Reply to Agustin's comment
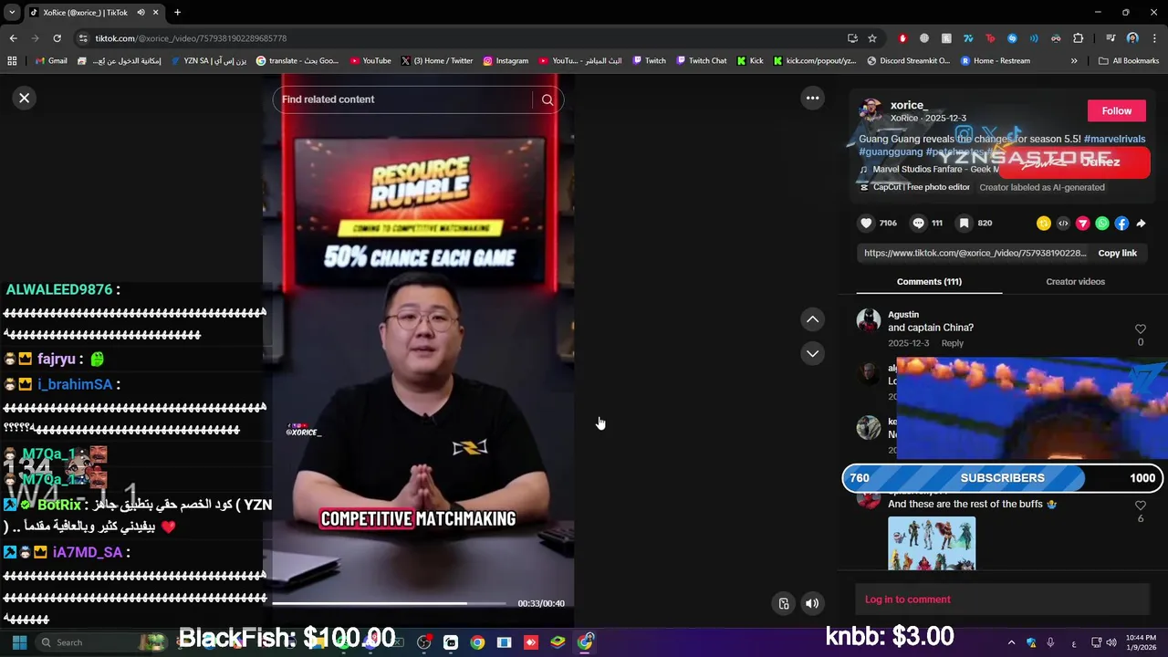The image size is (1168, 657). tap(952, 343)
